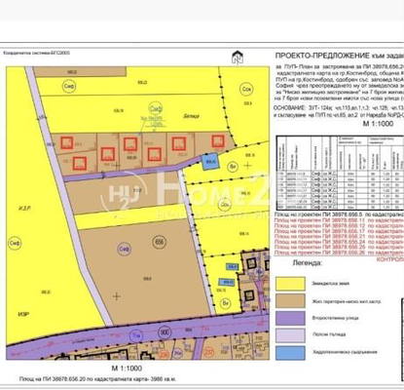Click the parameters table beside the map
The height and width of the screenshot is (390, 404).
tap(340, 174)
